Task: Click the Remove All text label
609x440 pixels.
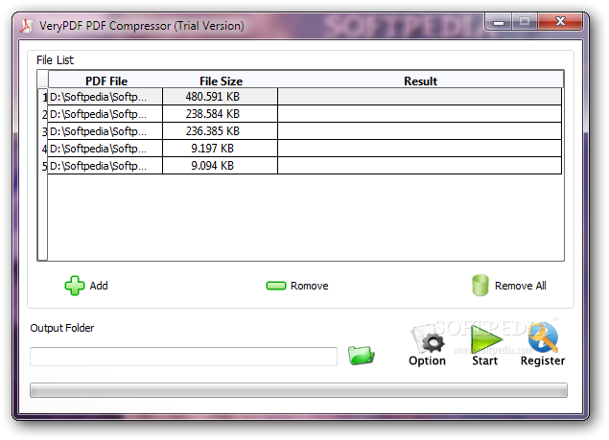Action: pos(520,286)
